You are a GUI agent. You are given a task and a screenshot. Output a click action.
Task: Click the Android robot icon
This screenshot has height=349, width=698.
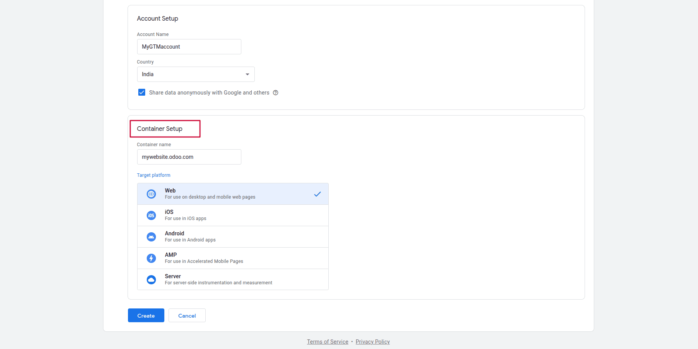coord(151,237)
